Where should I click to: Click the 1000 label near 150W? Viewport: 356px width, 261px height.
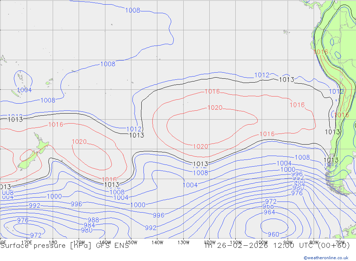click(138, 205)
